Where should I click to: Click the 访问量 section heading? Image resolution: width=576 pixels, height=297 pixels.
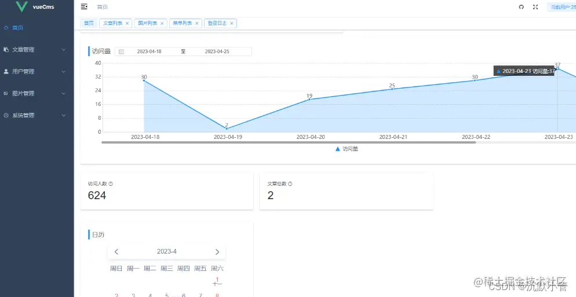click(101, 52)
